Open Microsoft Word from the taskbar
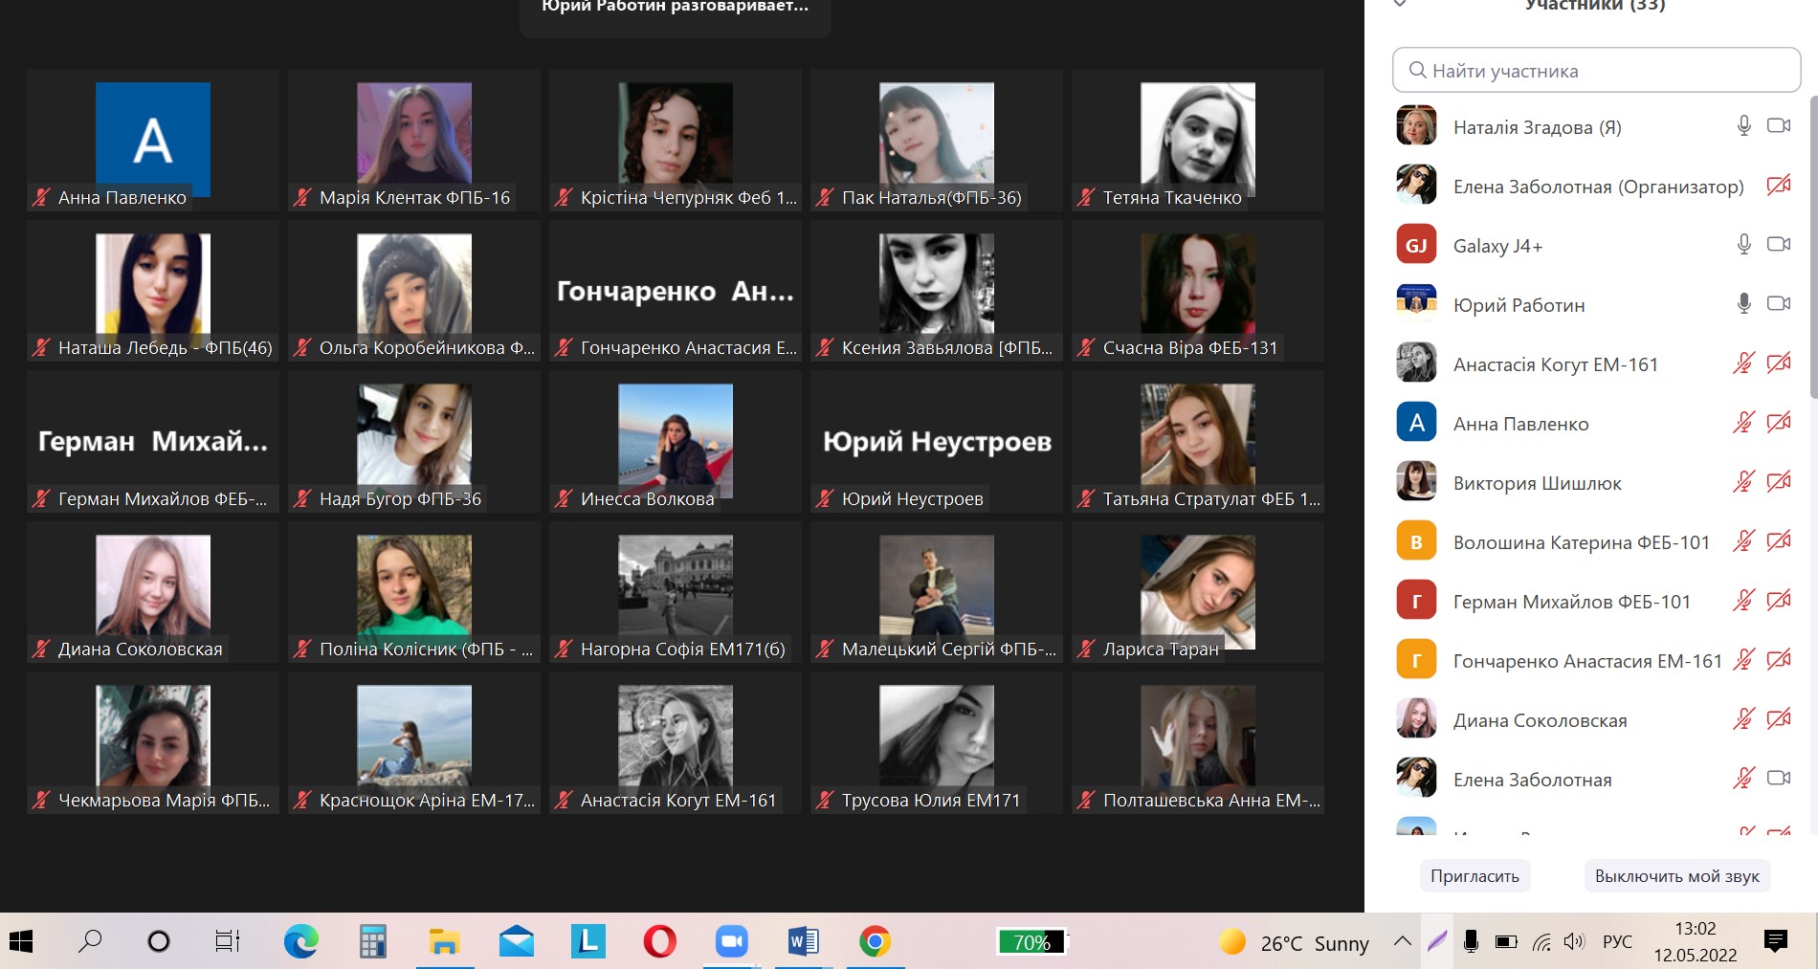The image size is (1818, 969). tap(803, 942)
